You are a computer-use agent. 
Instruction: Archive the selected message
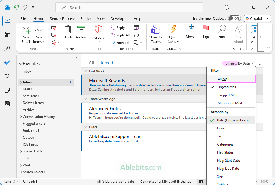81,32
